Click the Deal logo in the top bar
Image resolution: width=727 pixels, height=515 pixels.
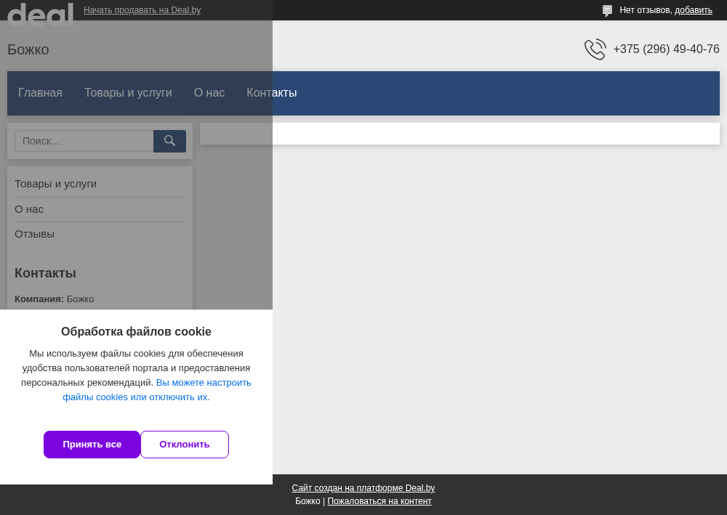pyautogui.click(x=40, y=14)
